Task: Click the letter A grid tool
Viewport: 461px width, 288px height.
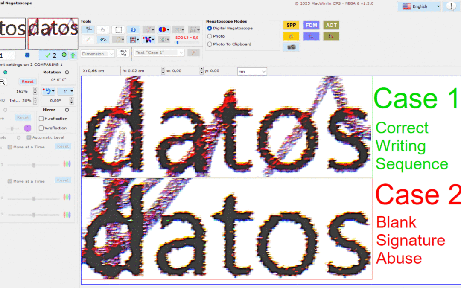Action: 134,39
